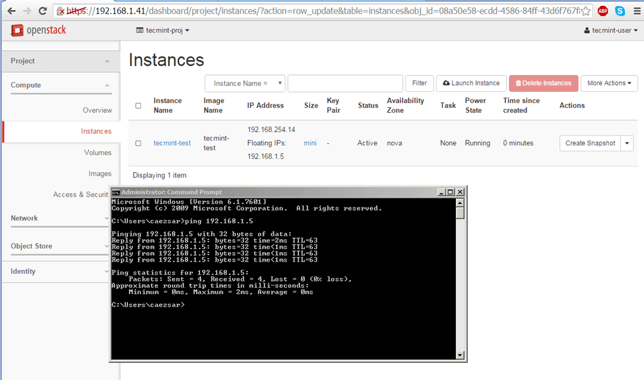
Task: Open the tecmint-user account menu
Action: coord(610,31)
